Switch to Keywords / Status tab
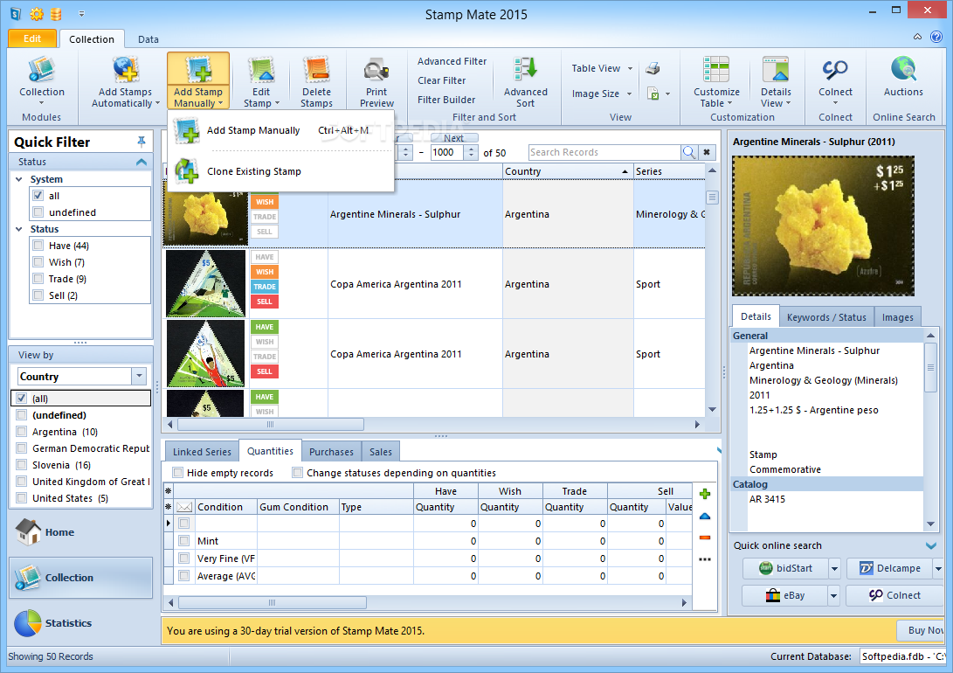This screenshot has height=673, width=953. pyautogui.click(x=826, y=316)
